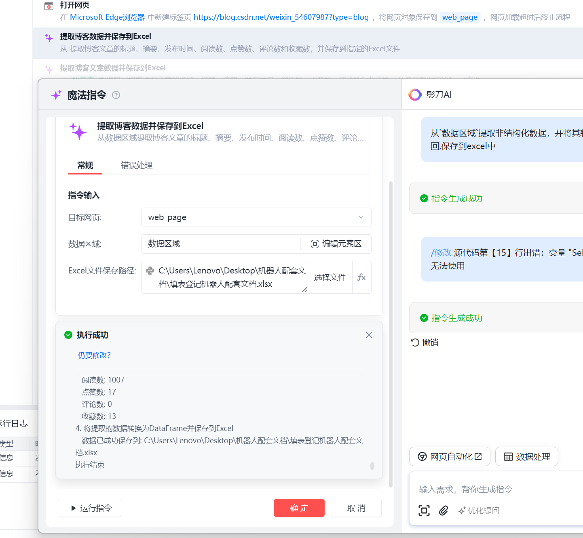
Task: Click the 取消 cancel button
Action: (356, 508)
